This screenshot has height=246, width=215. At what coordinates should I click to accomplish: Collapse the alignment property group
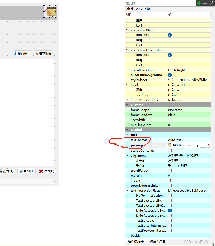point(127,155)
